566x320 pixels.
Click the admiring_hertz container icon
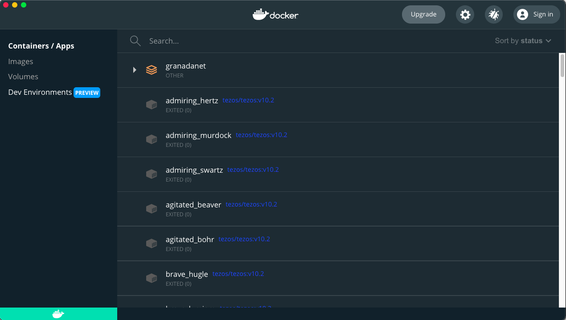click(x=152, y=105)
